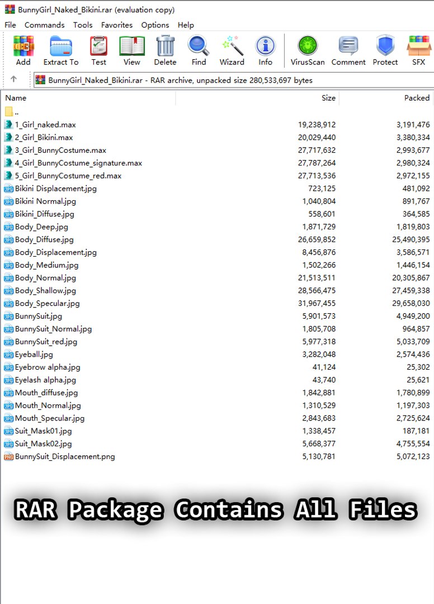434x604 pixels.
Task: Click size value 19,238,912
Action: pyautogui.click(x=317, y=124)
